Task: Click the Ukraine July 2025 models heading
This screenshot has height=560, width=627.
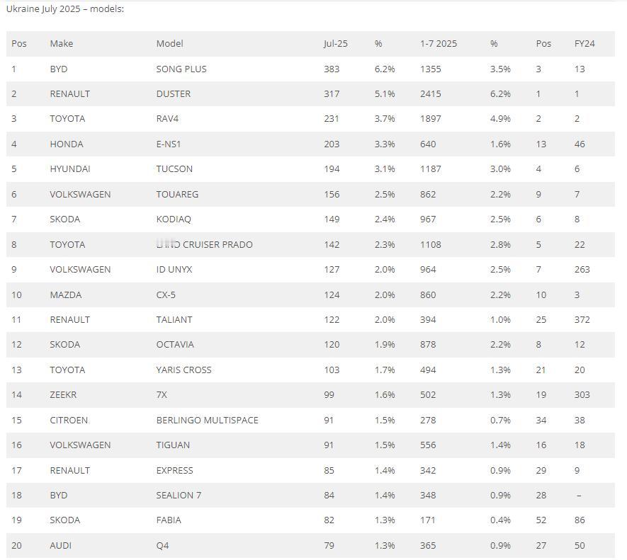Action: 64,8
